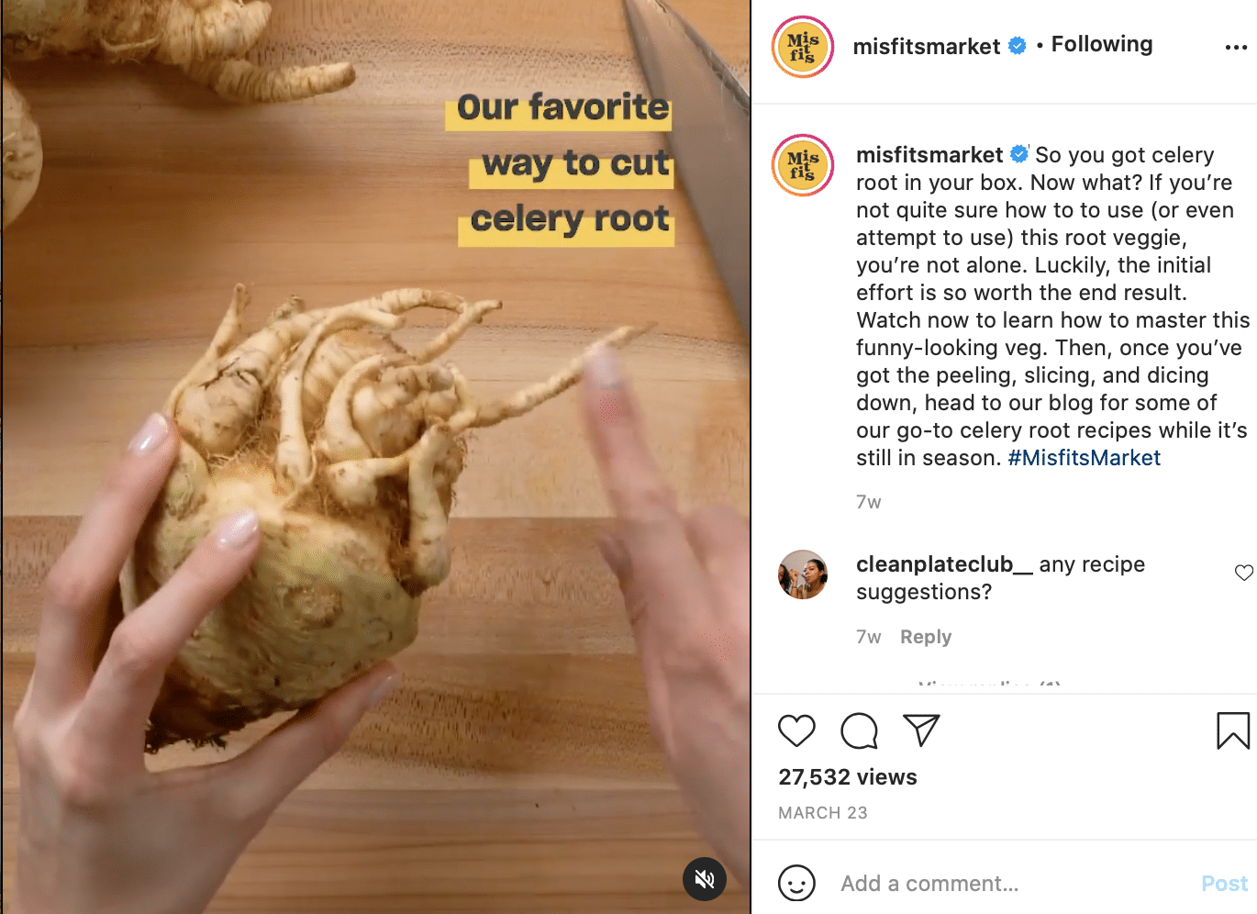Open comments via speech bubble icon
The image size is (1257, 914).
pyautogui.click(x=859, y=731)
